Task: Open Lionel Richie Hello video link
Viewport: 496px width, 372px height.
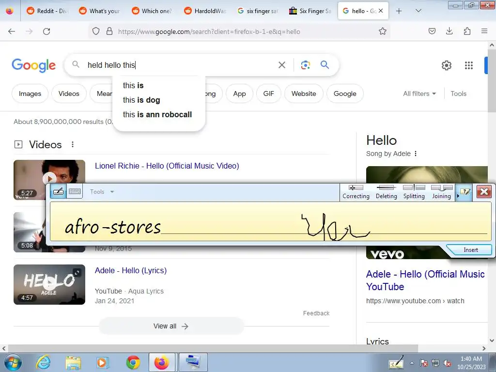Action: [167, 166]
